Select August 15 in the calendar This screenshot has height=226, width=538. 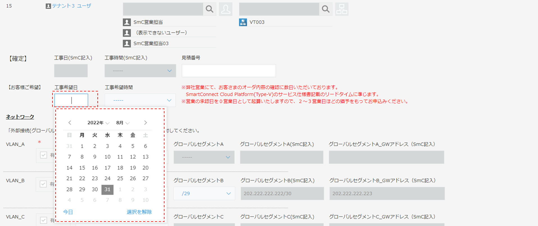pos(82,168)
